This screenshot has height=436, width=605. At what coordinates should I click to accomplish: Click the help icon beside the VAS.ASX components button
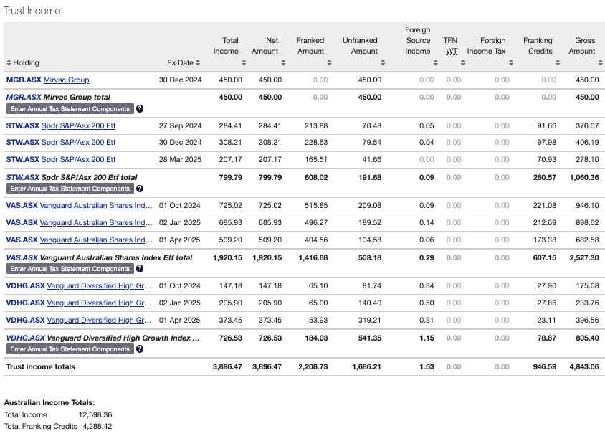point(138,269)
